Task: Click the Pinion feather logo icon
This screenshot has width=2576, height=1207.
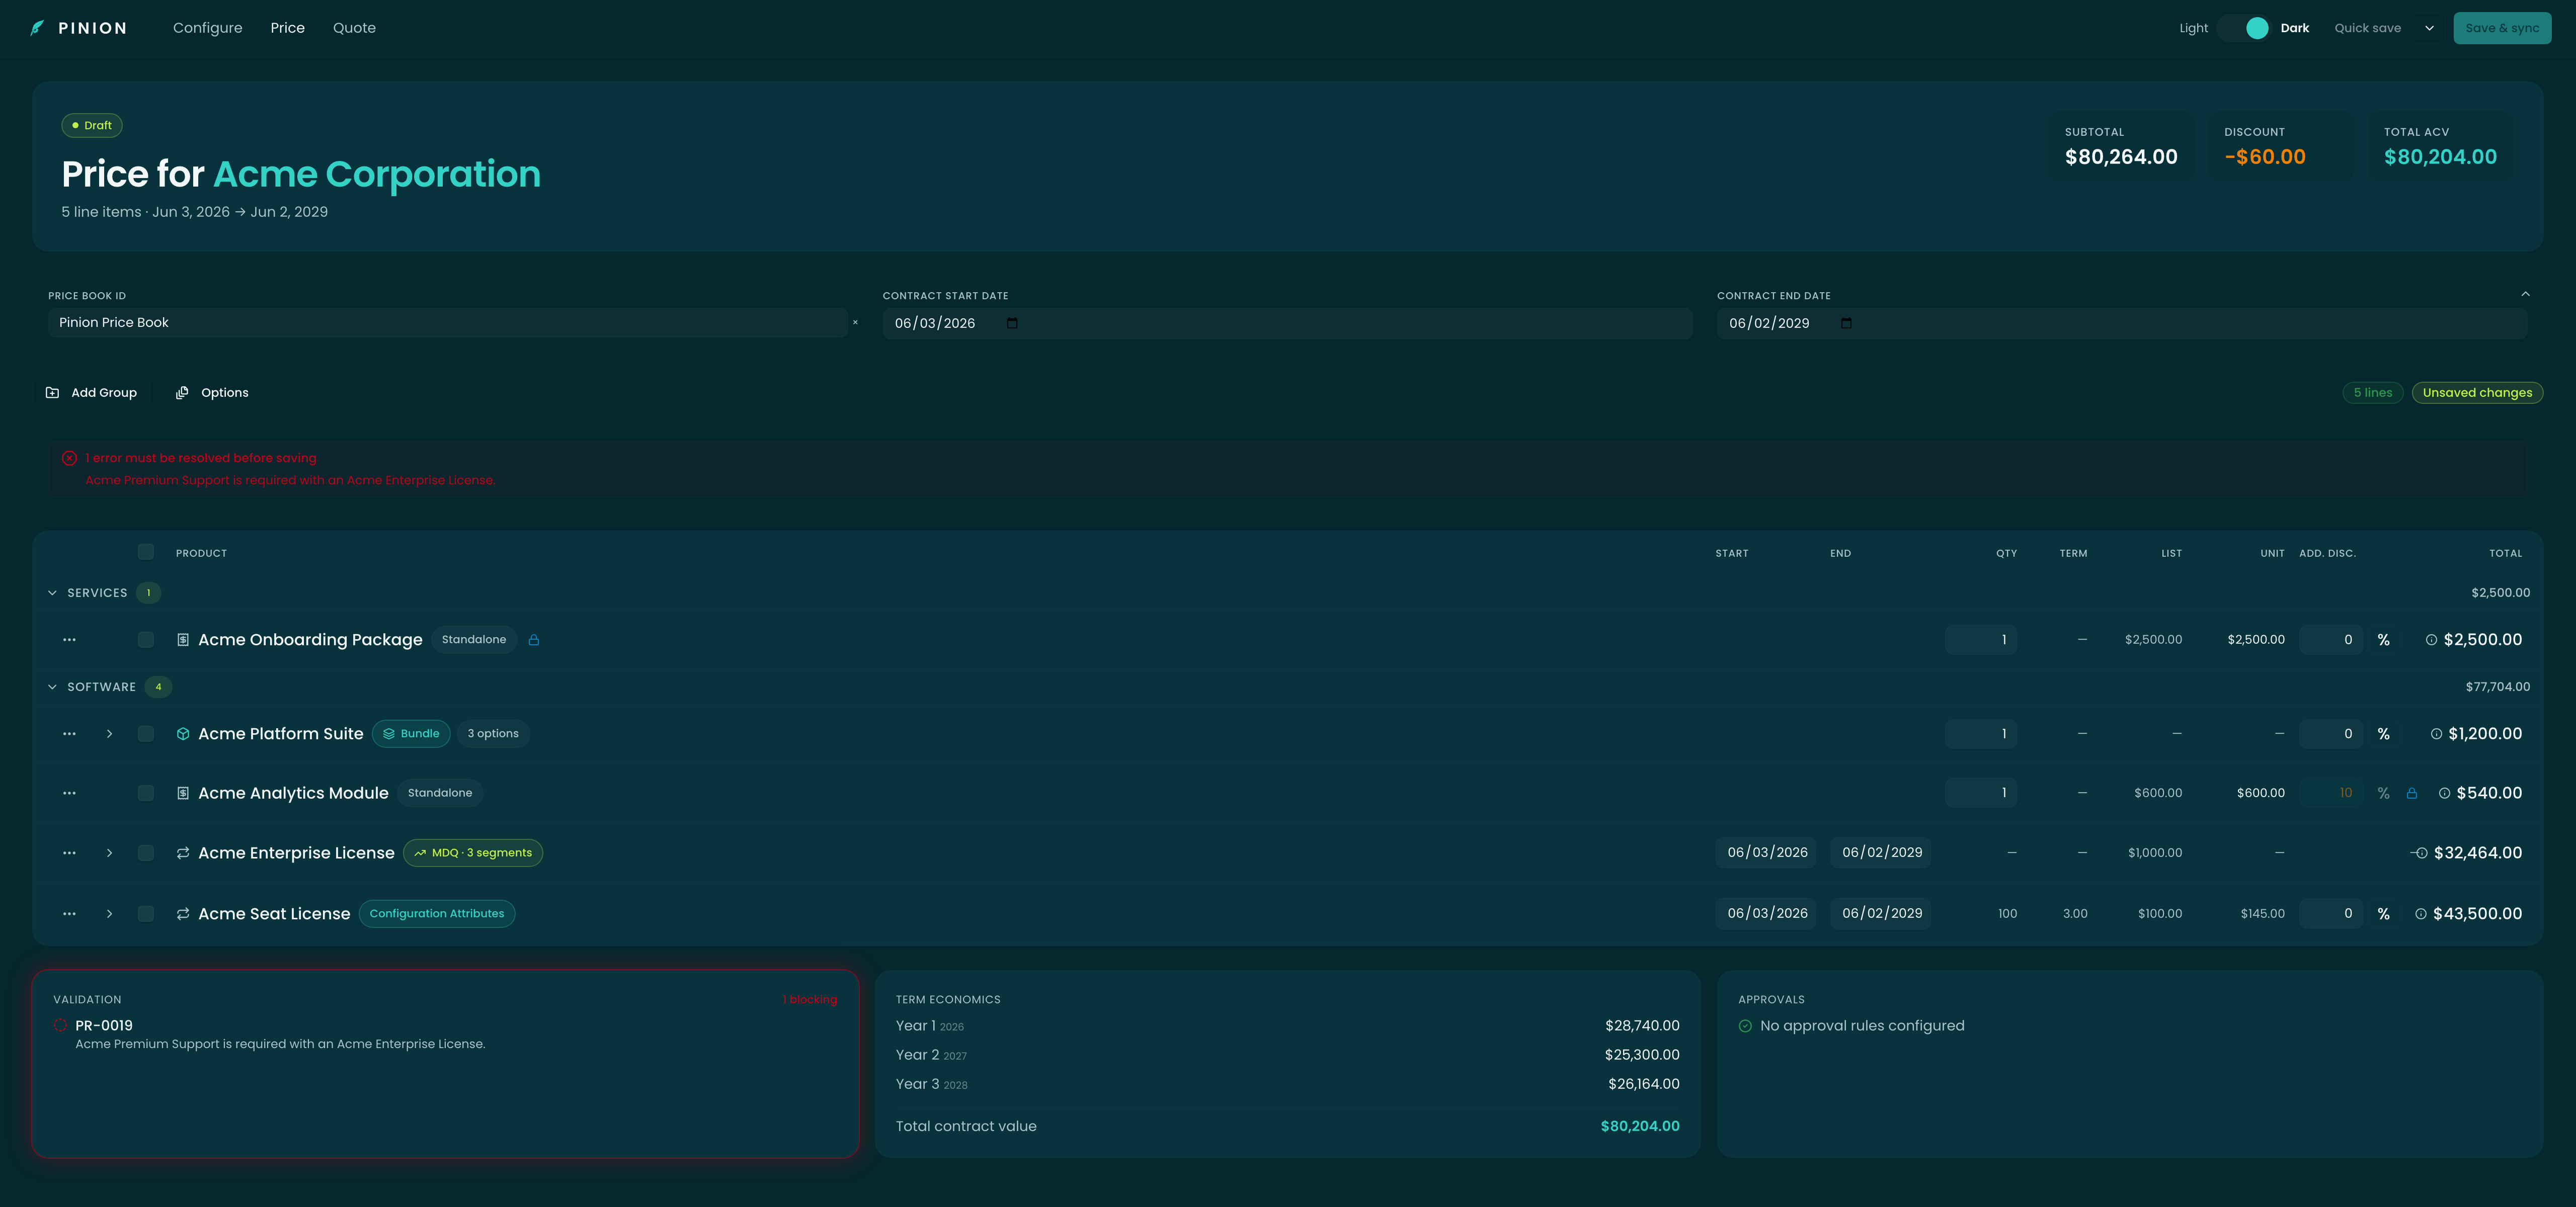Action: pos(37,28)
